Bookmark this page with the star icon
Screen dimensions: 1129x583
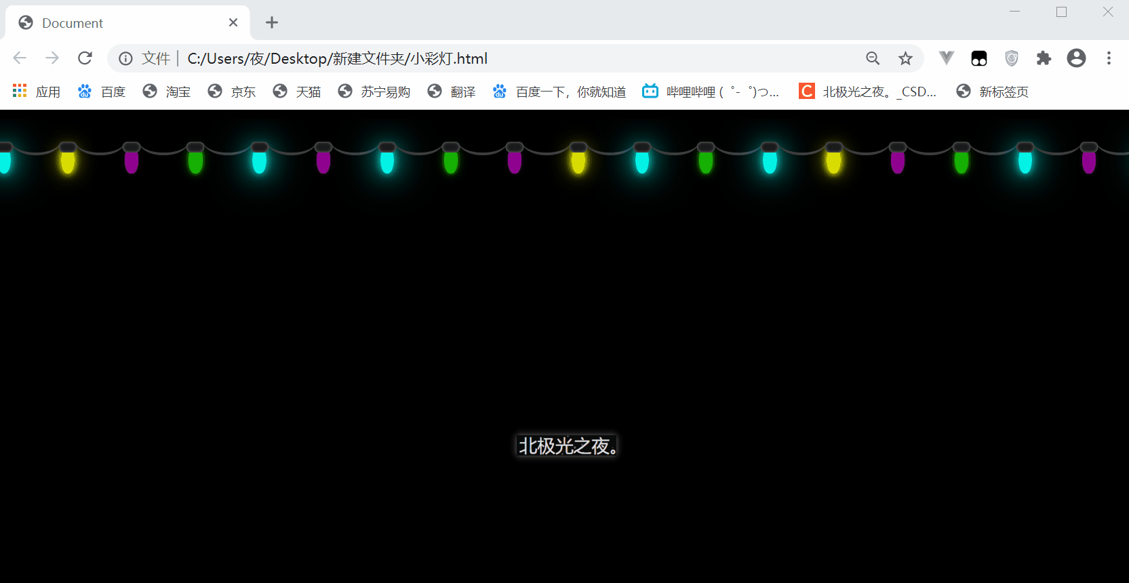pos(905,59)
